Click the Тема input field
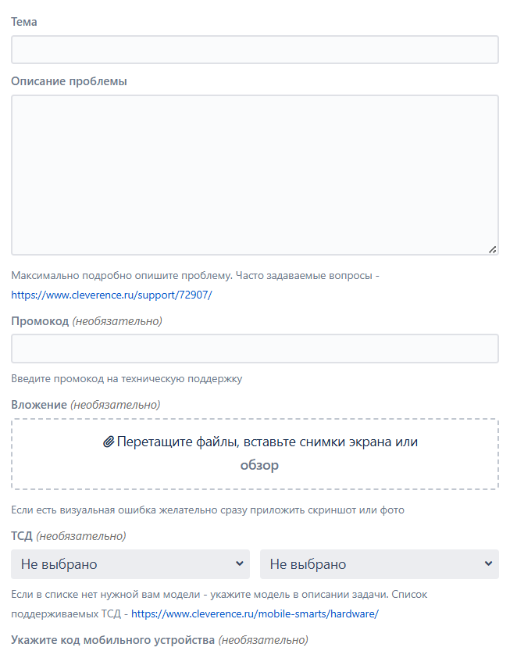517x651 pixels. click(x=255, y=50)
